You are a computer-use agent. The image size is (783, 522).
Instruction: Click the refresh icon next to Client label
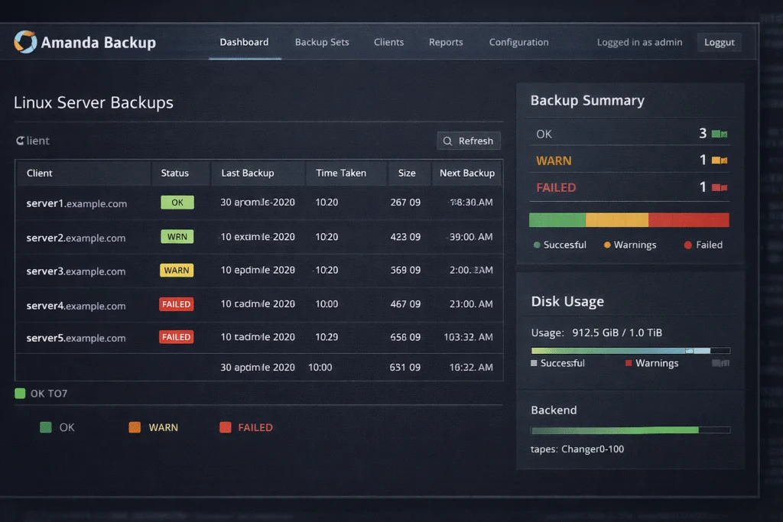point(20,141)
